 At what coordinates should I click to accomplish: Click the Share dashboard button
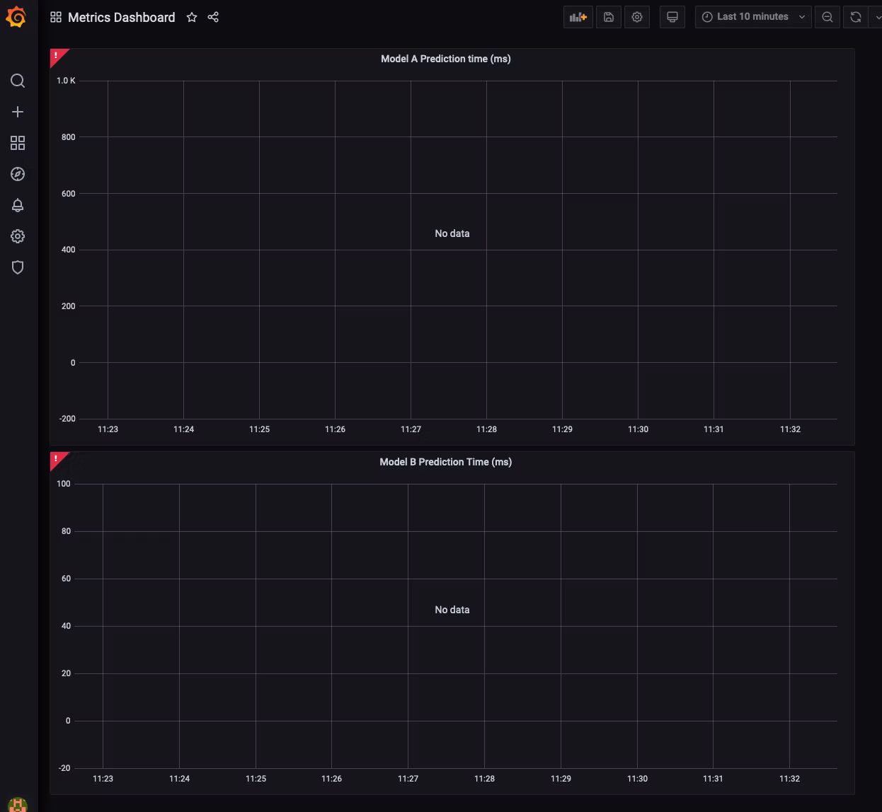[x=213, y=17]
